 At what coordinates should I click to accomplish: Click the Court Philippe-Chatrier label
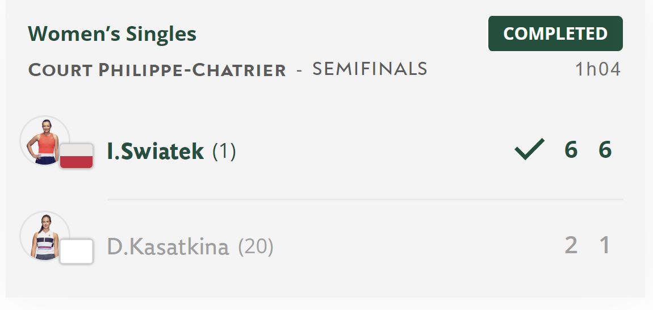(x=157, y=70)
